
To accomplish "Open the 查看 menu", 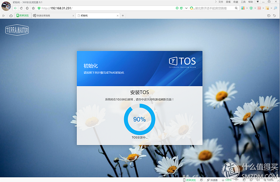I will (228, 2).
